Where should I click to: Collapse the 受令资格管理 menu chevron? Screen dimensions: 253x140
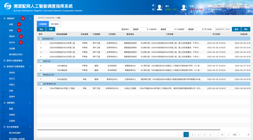pyautogui.click(x=30, y=127)
